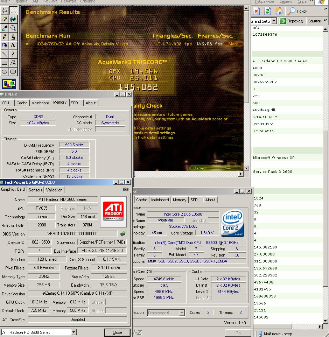Click Paint horizontal scrollbar right arrow
The image size is (329, 337).
(241, 174)
